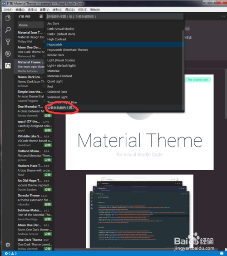This screenshot has height=256, width=227.
Task: Click errors and warnings count in status bar
Action: [x=11, y=253]
